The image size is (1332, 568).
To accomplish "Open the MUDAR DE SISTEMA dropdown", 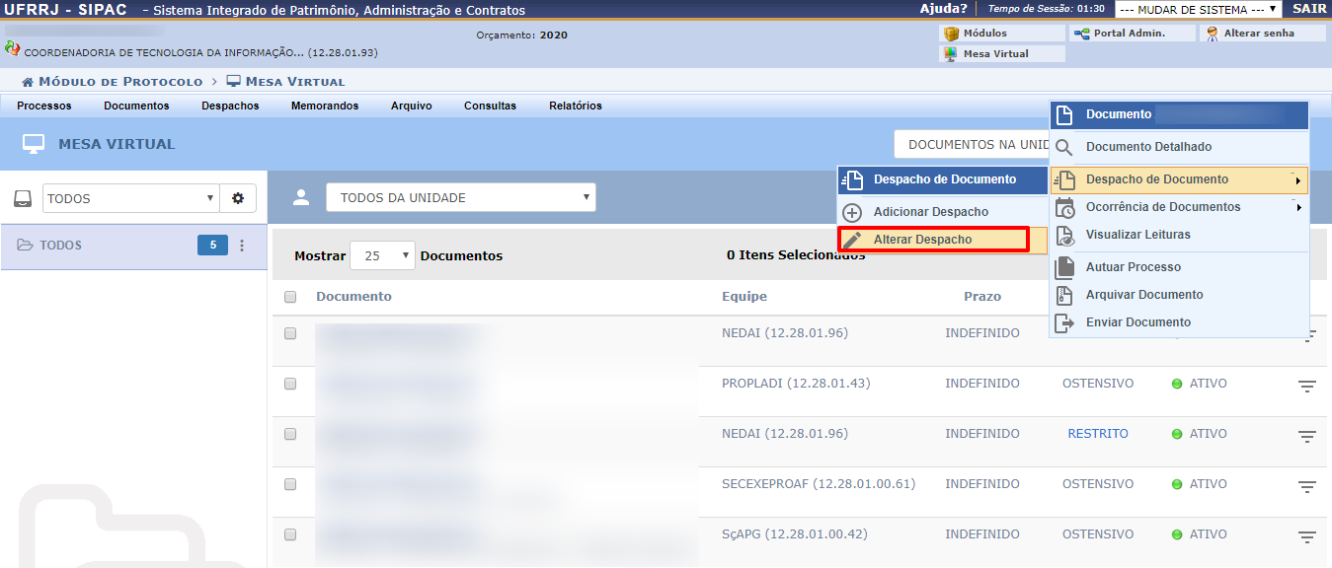I will click(1198, 10).
